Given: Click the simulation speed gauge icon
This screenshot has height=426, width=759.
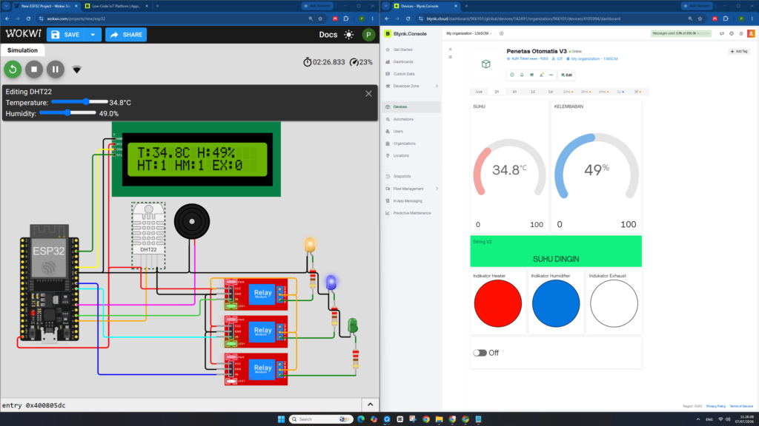Looking at the screenshot, I should [x=354, y=62].
